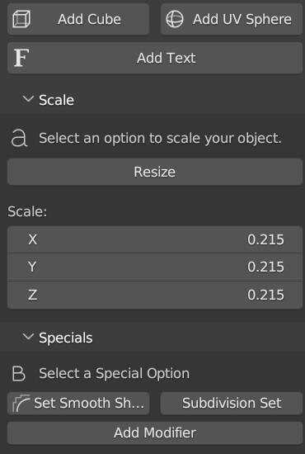Click the Resize button
Viewport: 305px width, 454px height.
click(x=155, y=172)
